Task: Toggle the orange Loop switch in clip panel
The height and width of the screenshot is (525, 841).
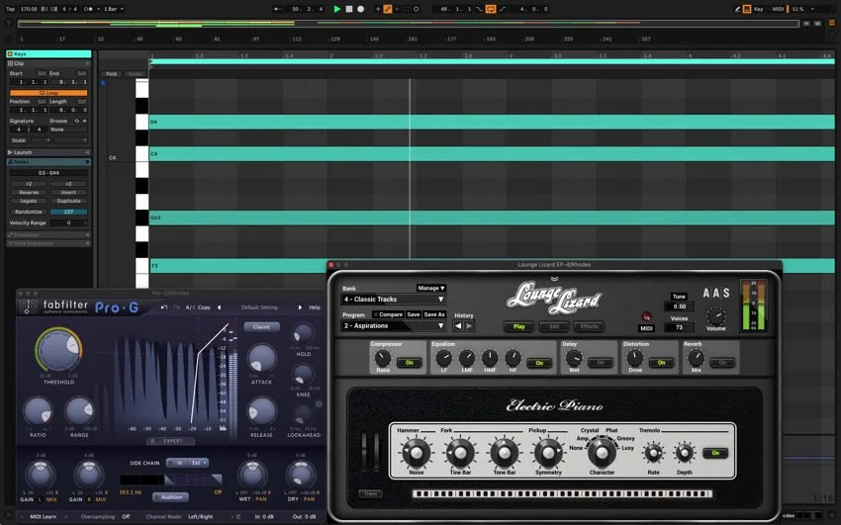Action: [x=48, y=93]
